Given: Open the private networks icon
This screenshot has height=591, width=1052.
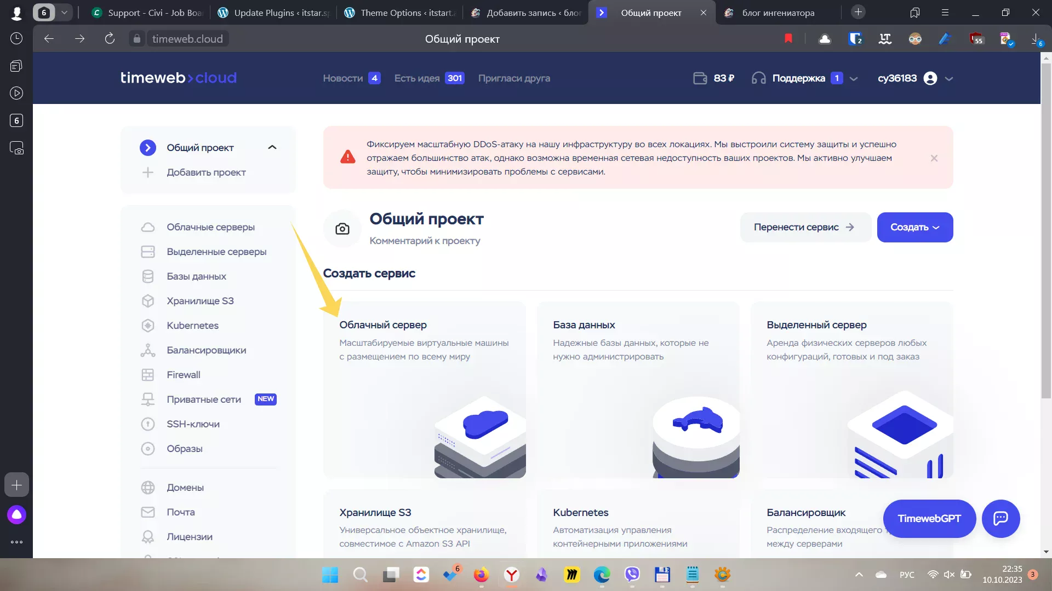Looking at the screenshot, I should pyautogui.click(x=148, y=399).
